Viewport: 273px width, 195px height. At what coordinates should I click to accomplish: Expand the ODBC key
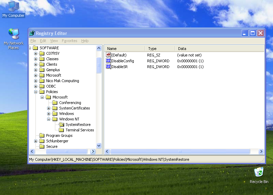(x=36, y=86)
